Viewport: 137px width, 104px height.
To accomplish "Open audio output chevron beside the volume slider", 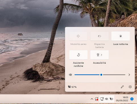I will click(x=129, y=75).
